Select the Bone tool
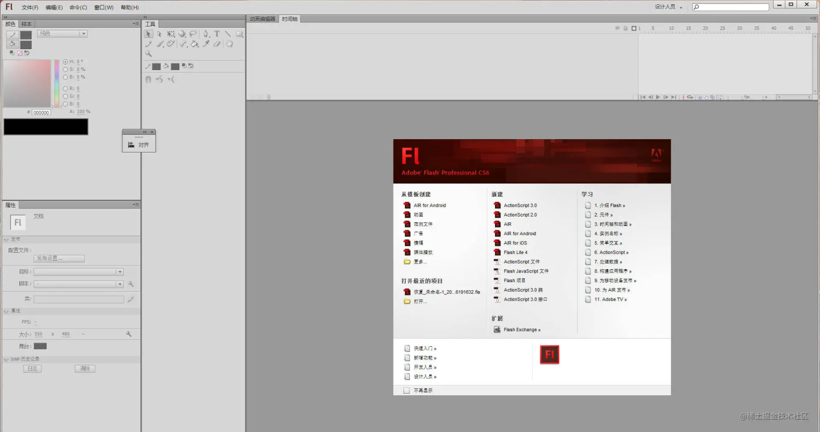Screen dimensions: 820x432 184,44
